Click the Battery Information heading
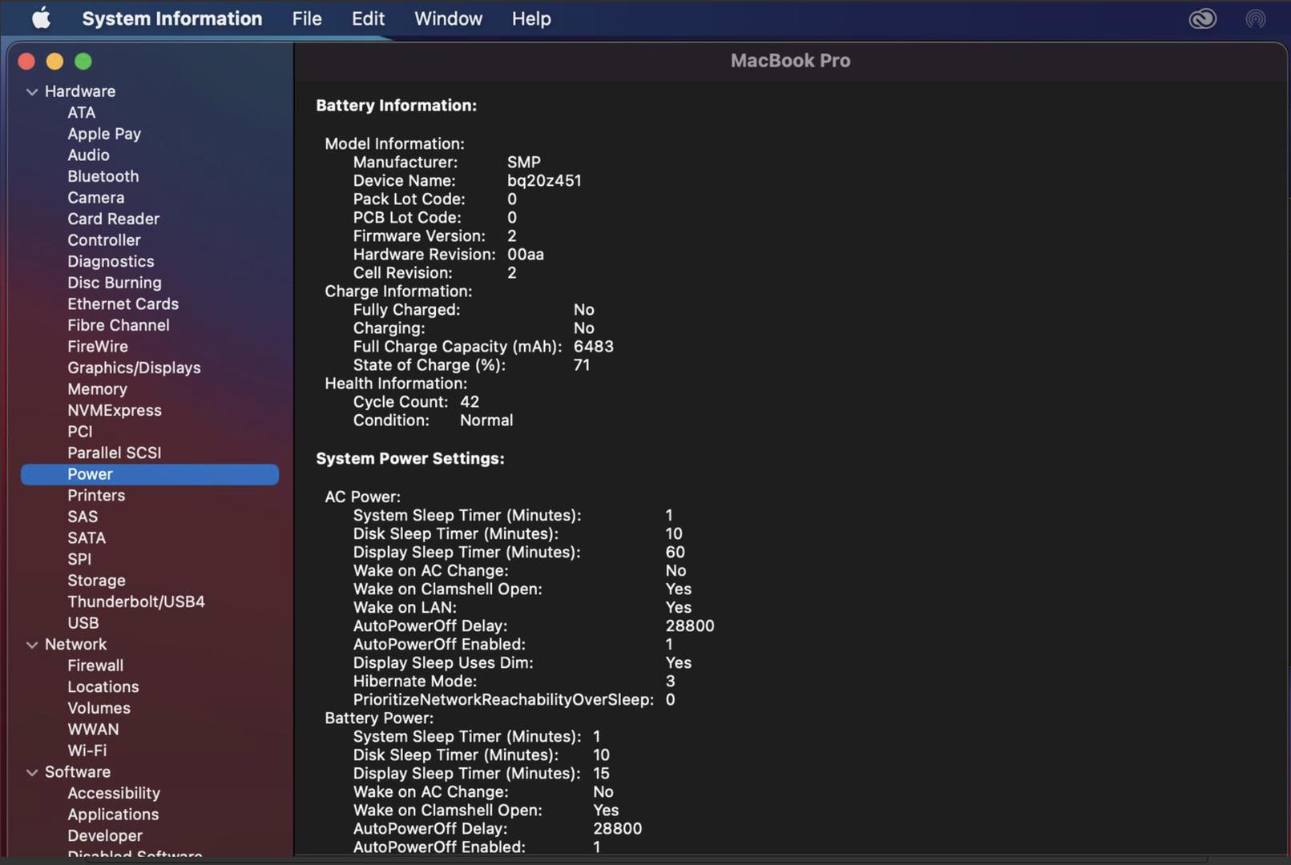 pyautogui.click(x=396, y=106)
